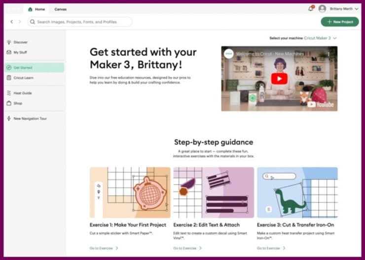Open the Exercise 2 text thumbnail
The image size is (365, 260).
(214, 193)
